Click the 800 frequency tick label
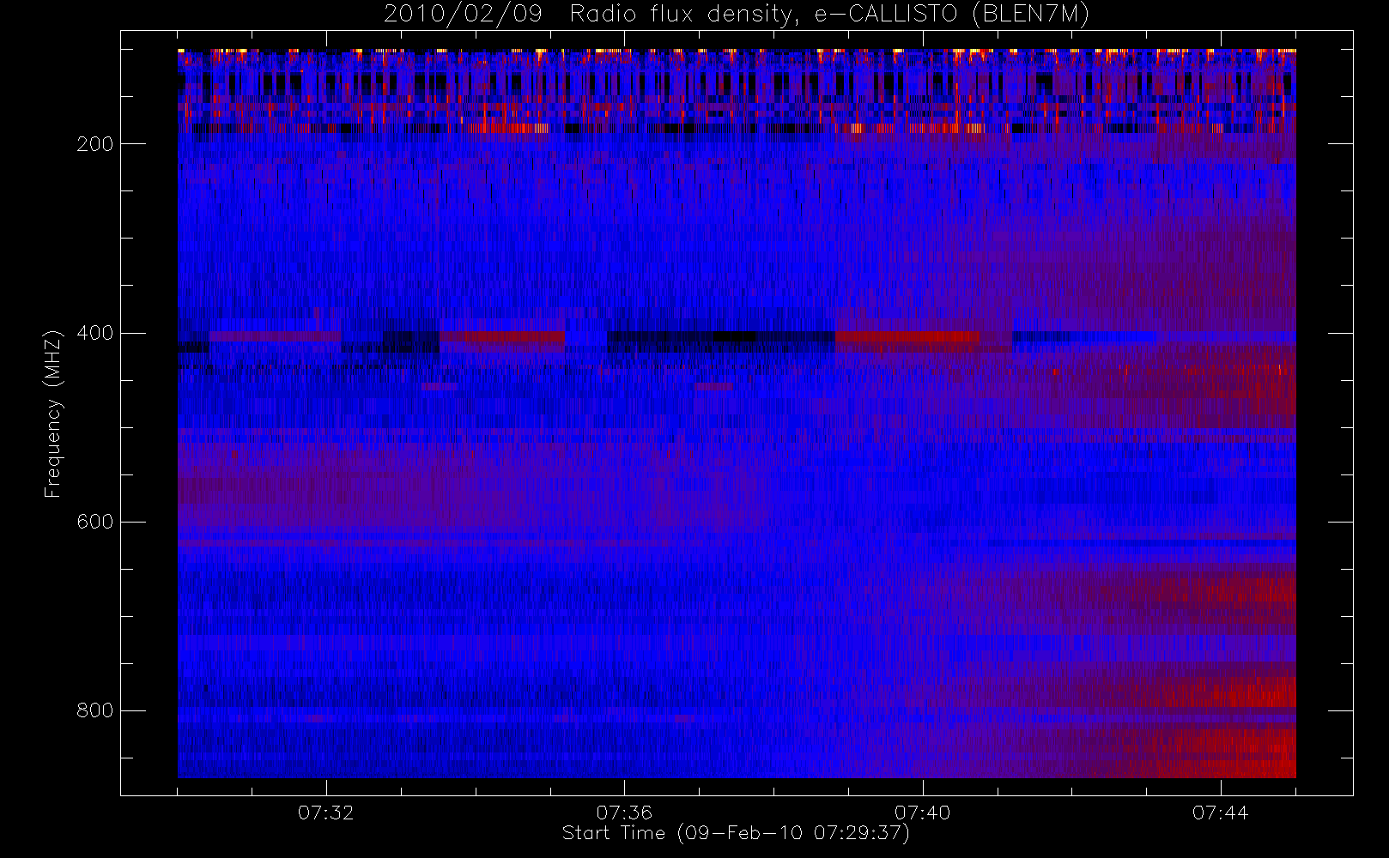The image size is (1389, 858). (95, 710)
